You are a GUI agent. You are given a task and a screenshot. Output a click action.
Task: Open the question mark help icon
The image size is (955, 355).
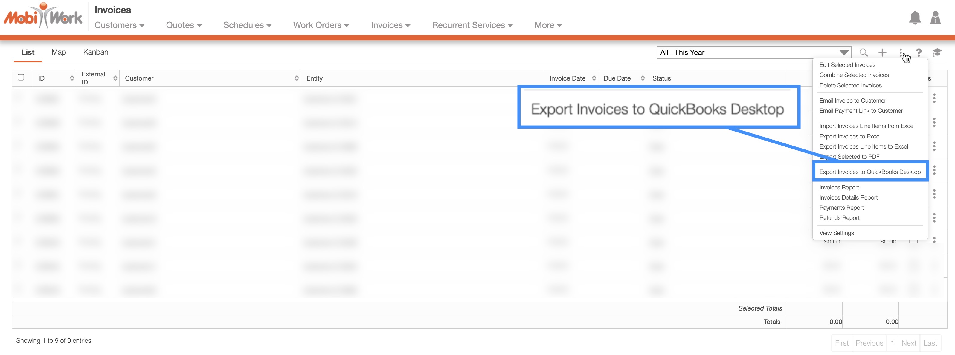[x=919, y=53]
